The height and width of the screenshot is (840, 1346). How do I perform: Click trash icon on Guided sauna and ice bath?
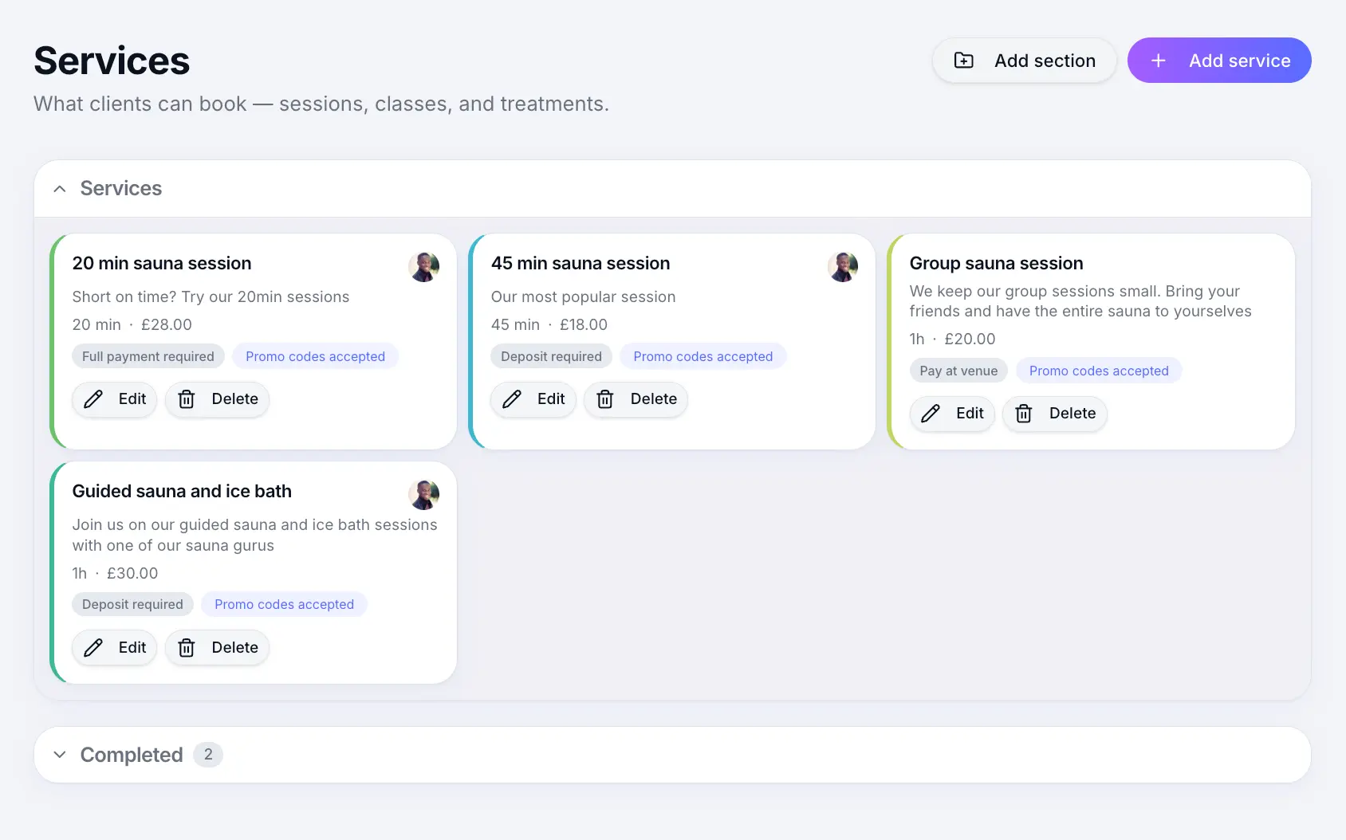pos(186,648)
